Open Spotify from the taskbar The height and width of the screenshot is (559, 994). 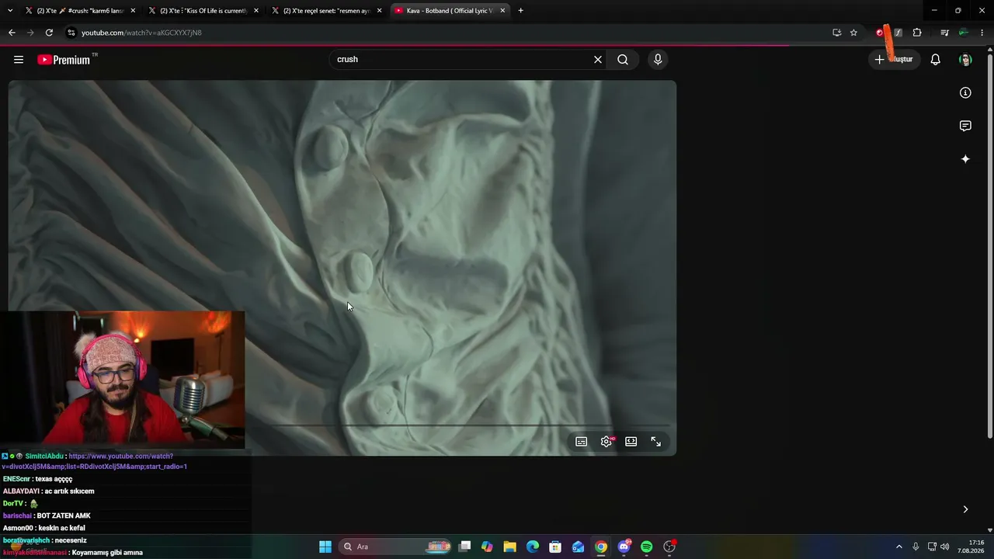[647, 547]
